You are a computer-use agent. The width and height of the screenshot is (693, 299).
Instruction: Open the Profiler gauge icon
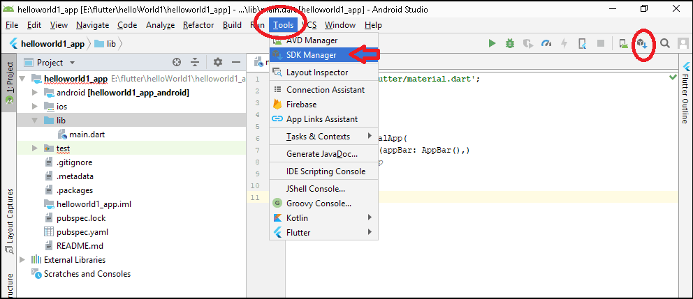(547, 43)
